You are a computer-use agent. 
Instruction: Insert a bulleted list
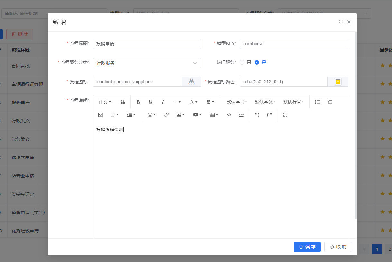[317, 102]
